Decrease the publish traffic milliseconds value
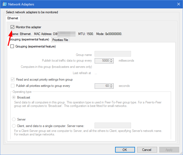The width and height of the screenshot is (183, 155). click(x=111, y=62)
